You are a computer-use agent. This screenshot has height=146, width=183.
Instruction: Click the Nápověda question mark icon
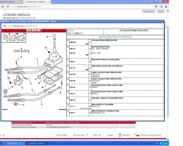[x=120, y=135]
